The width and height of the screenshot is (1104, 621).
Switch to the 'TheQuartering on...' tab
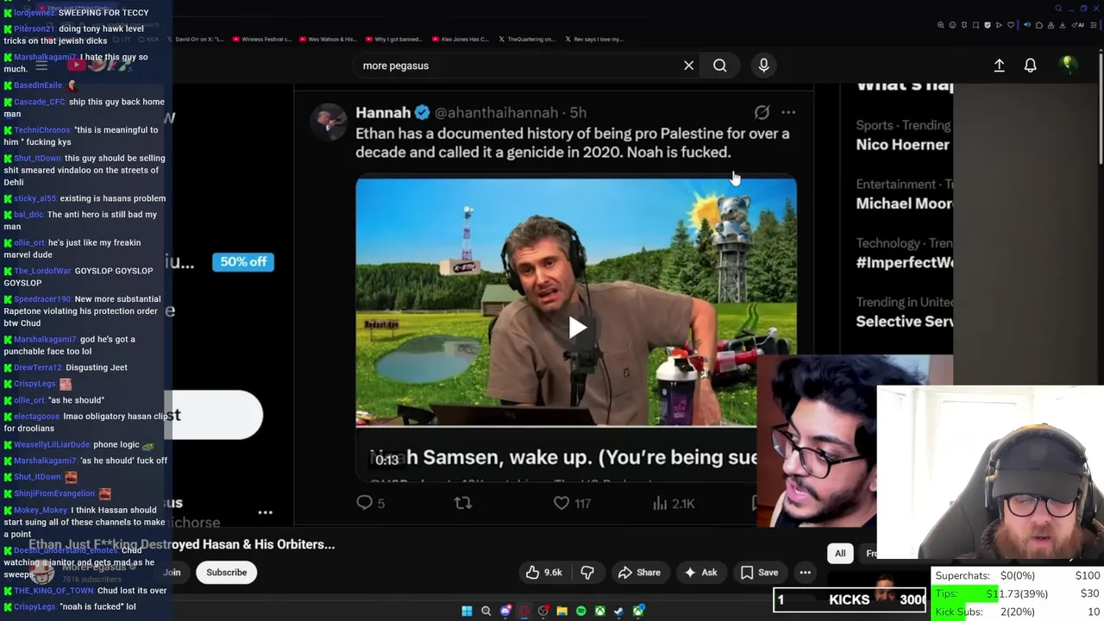[526, 39]
